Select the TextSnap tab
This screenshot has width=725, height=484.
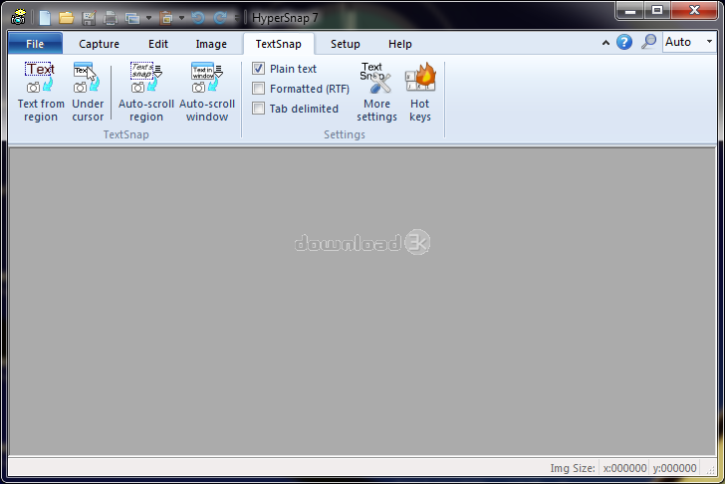(279, 44)
